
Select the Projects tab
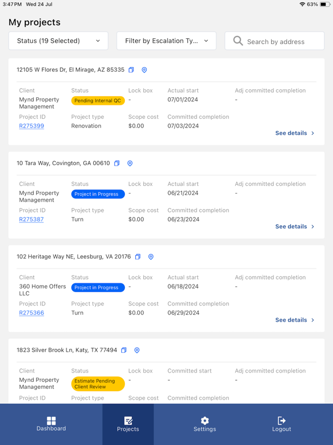point(128,424)
